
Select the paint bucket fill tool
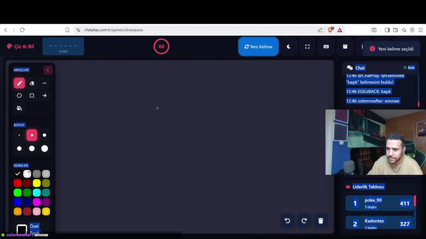coord(19,108)
